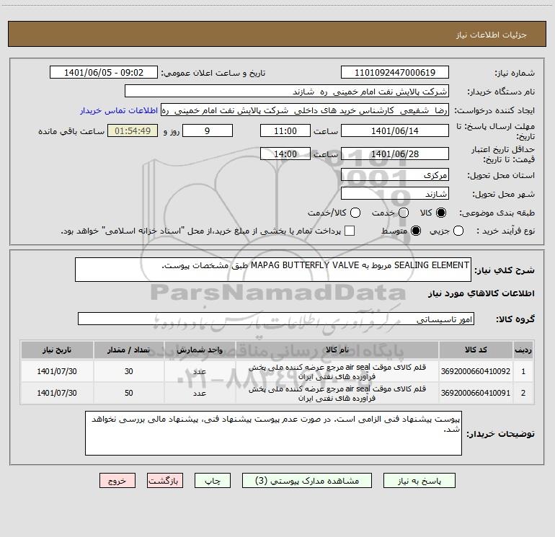This screenshot has height=537, width=555.
Task: Click item code 3692000660410091
Action: point(476,393)
